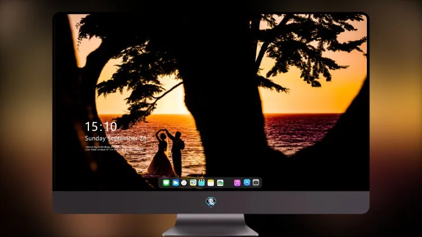Click the 15:10 clock widget
422x237 pixels.
coord(101,126)
